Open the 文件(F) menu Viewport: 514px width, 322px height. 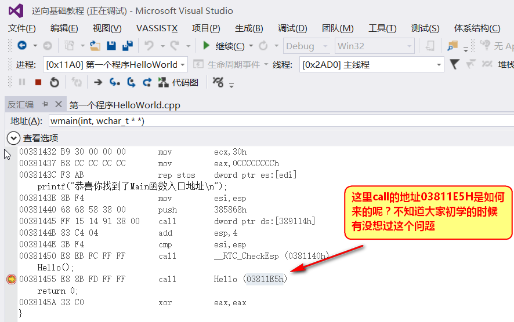pos(21,28)
